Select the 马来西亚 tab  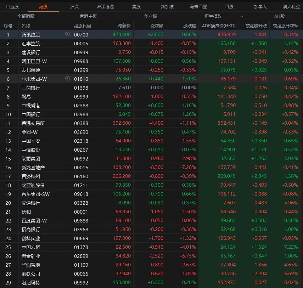(198, 7)
